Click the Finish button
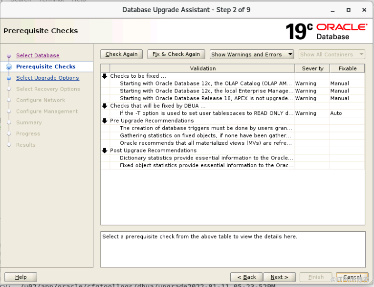This screenshot has height=287, width=374. click(316, 277)
